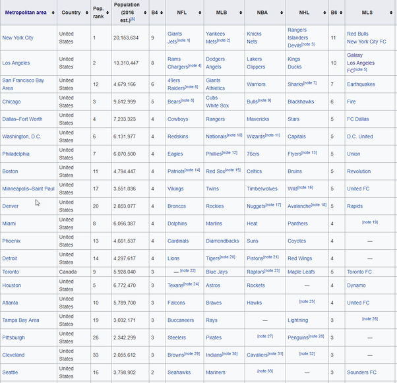Click the D.C. United team link
The width and height of the screenshot is (397, 383).
pyautogui.click(x=360, y=136)
